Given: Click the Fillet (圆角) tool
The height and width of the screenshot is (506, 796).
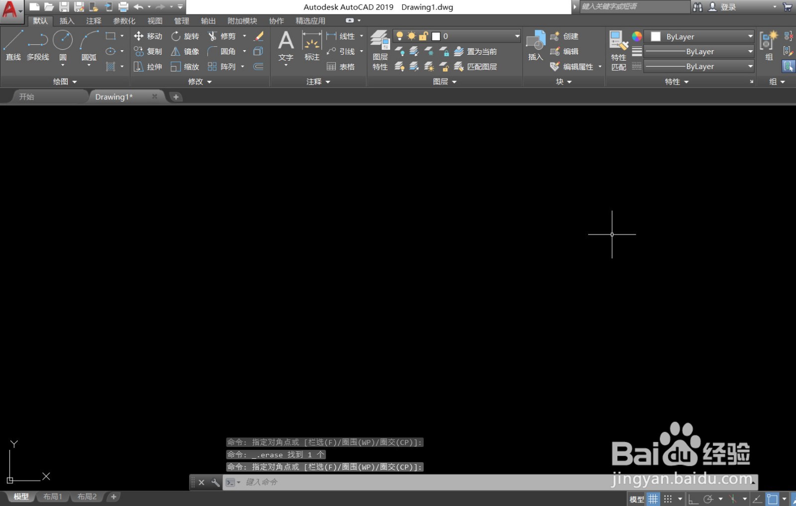Looking at the screenshot, I should click(x=222, y=51).
